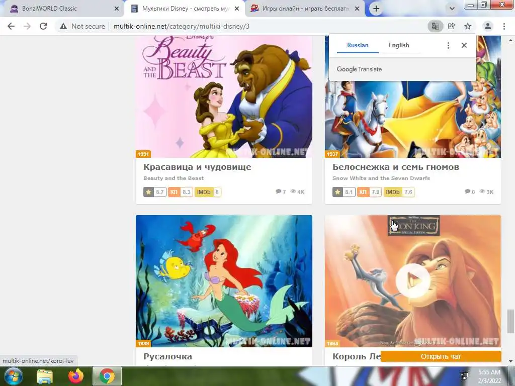Click the КП 7.9 rating badge
The height and width of the screenshot is (386, 515).
click(x=370, y=192)
